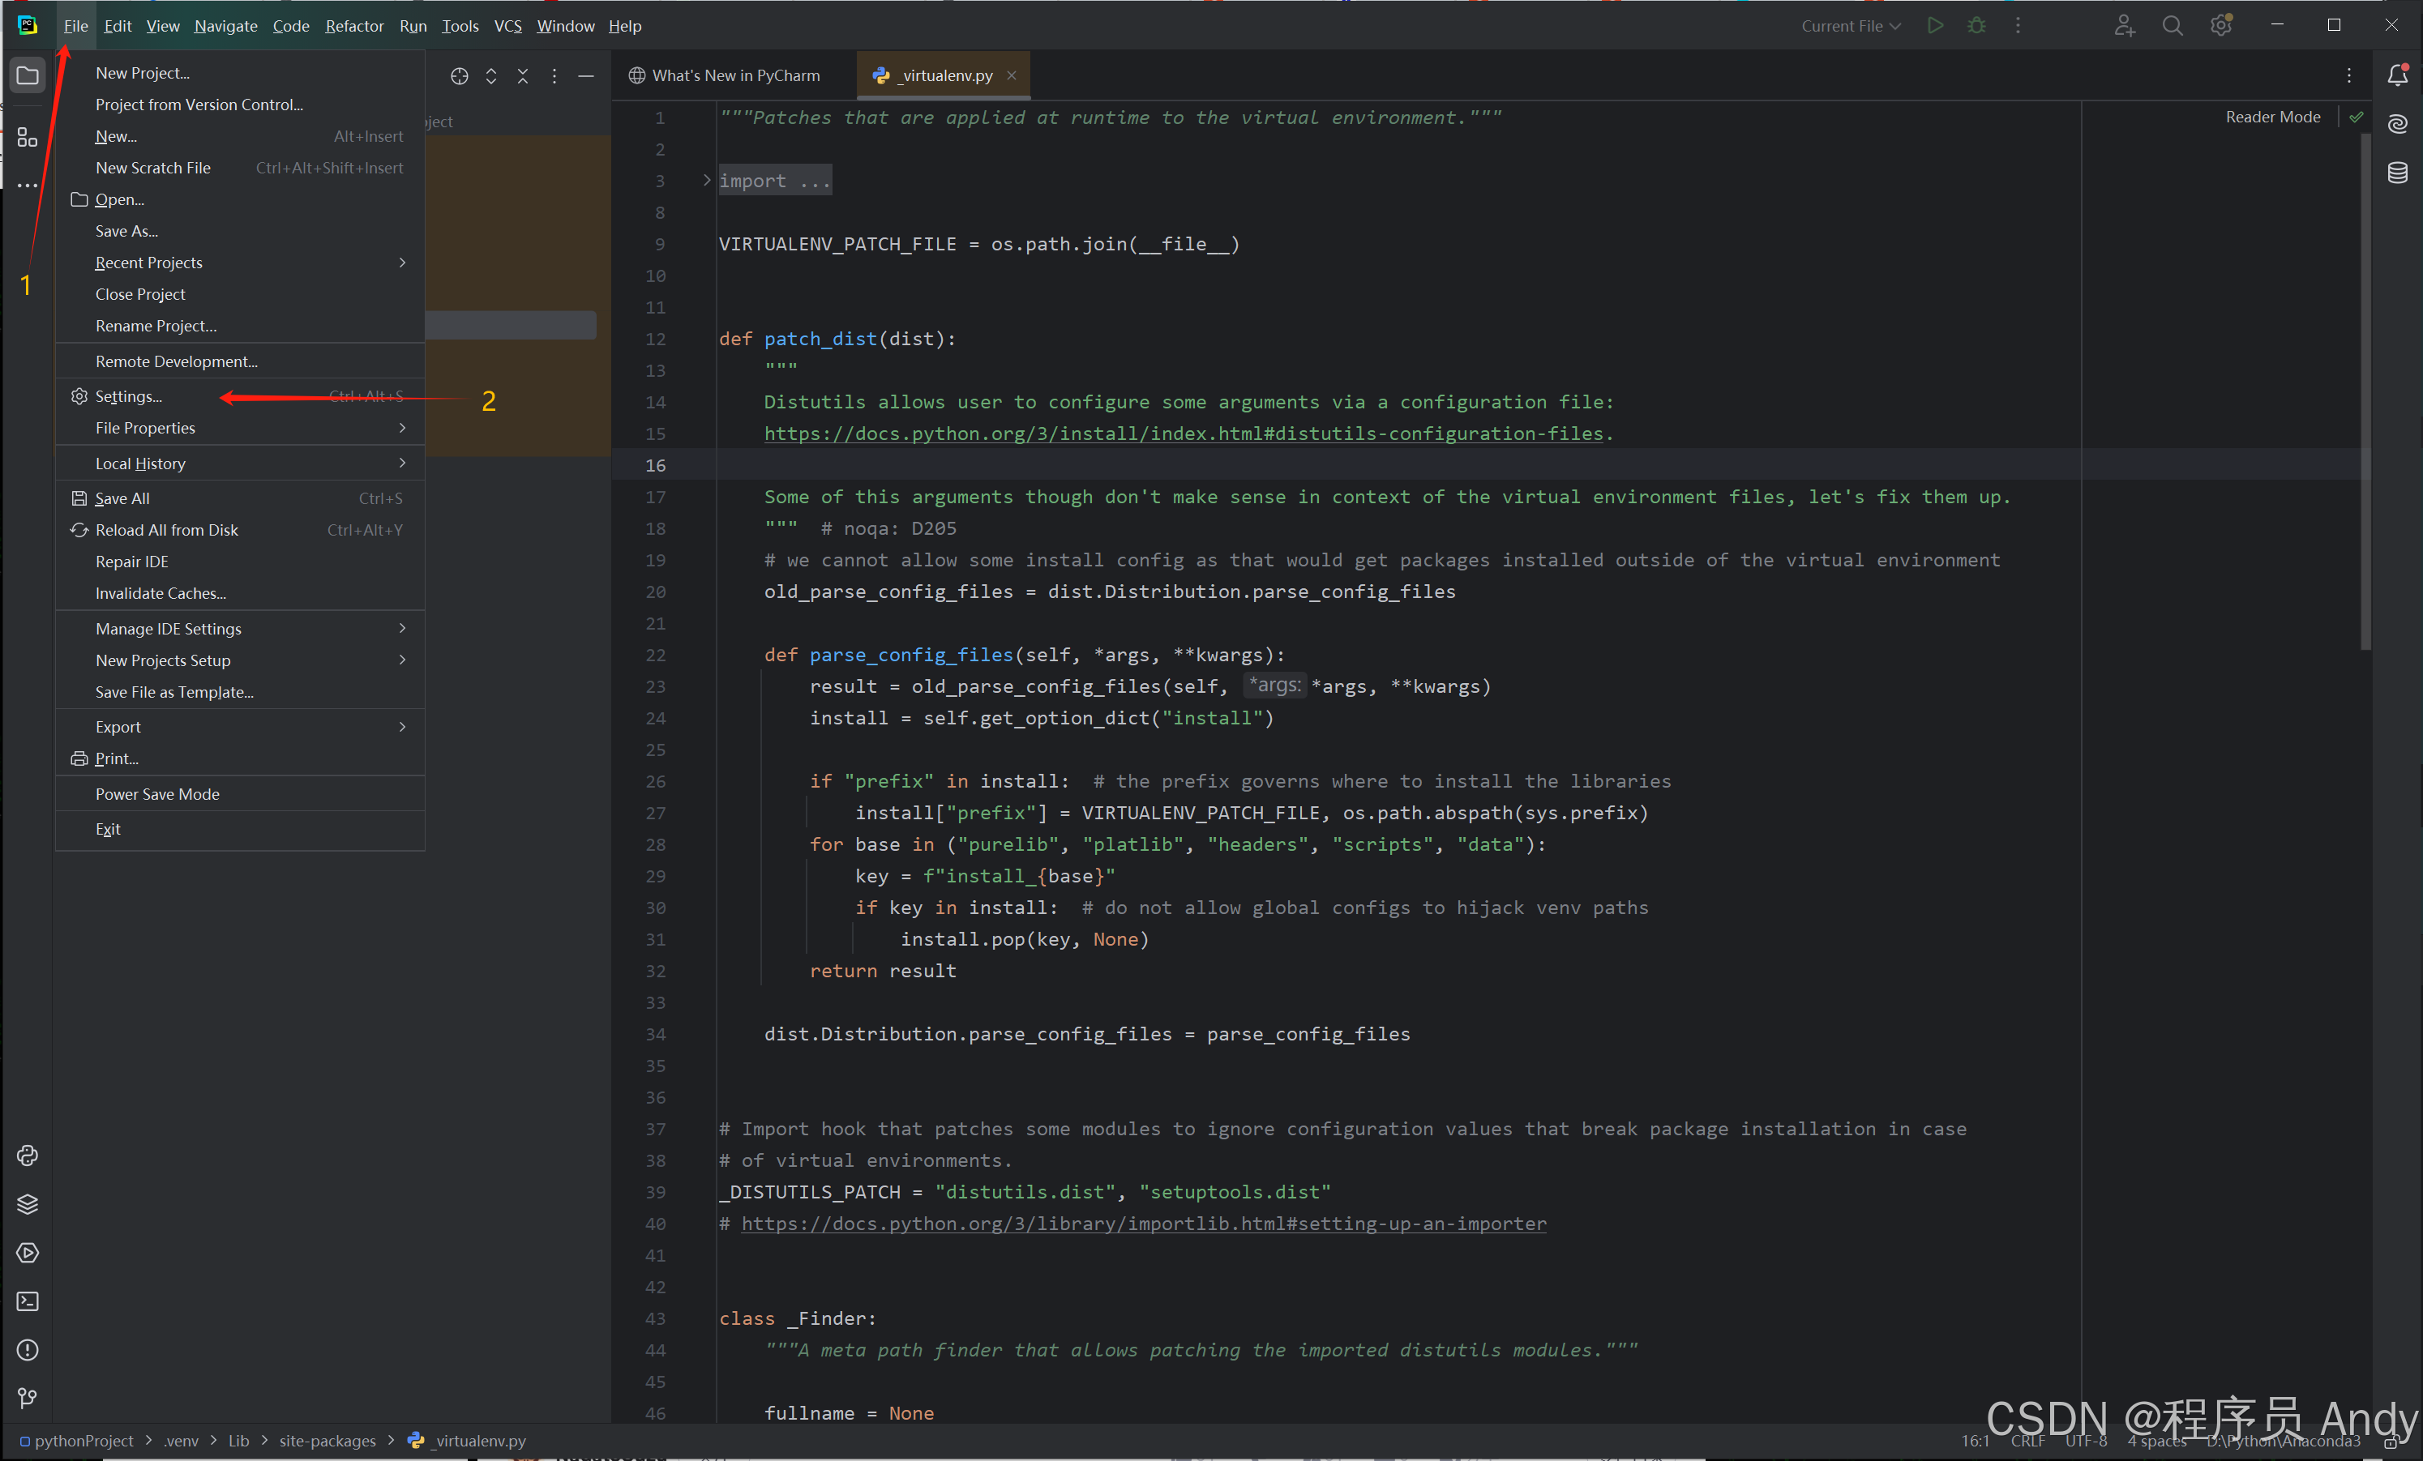Open the Git version control tool window

(x=28, y=1398)
